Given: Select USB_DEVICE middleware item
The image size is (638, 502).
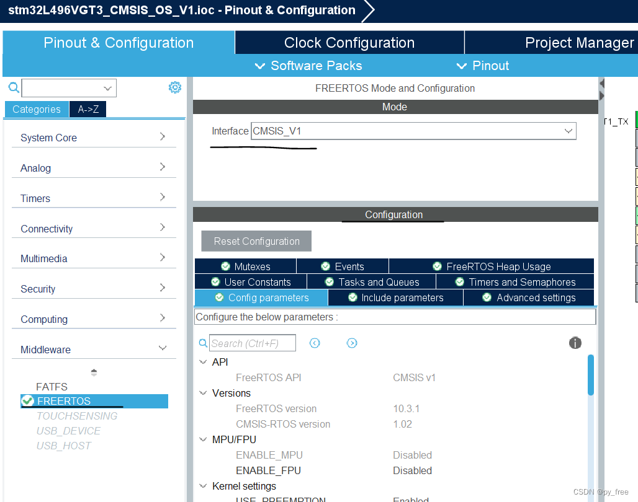Looking at the screenshot, I should [x=68, y=431].
